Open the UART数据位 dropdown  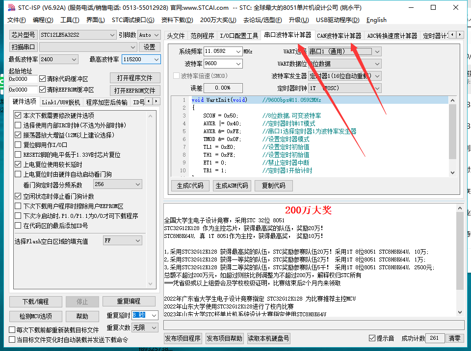345,64
